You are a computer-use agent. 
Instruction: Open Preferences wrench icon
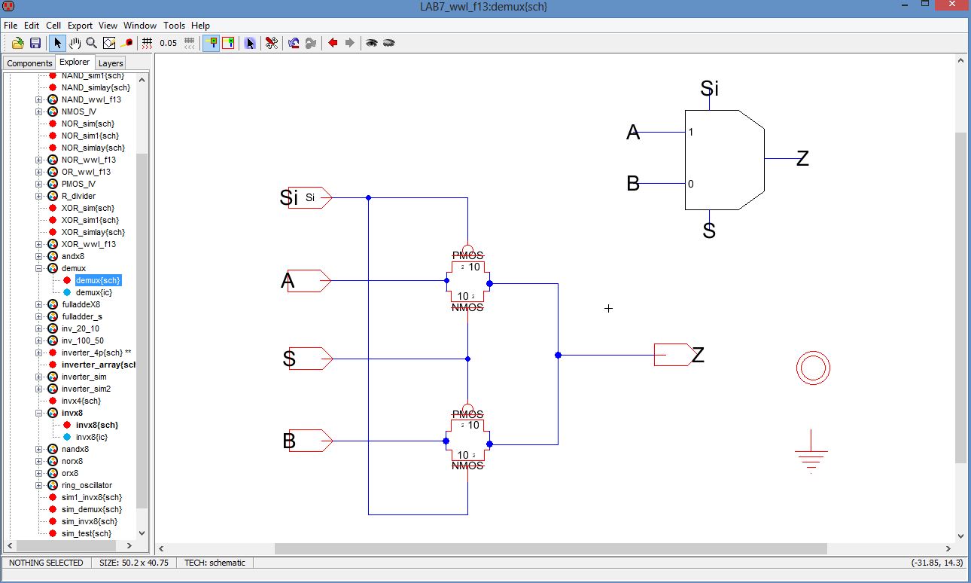pos(272,43)
